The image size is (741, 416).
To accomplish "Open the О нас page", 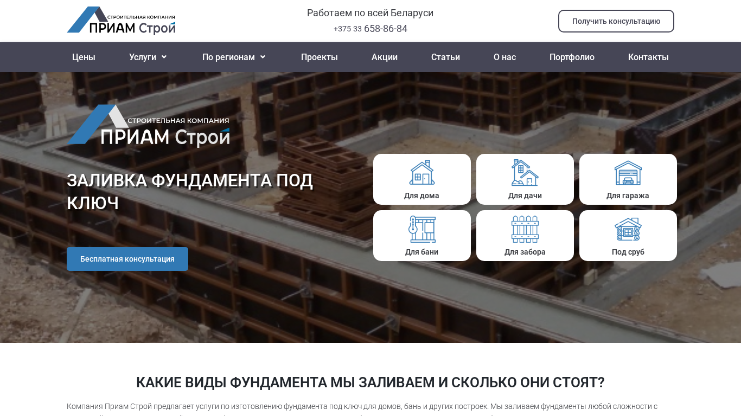I will coord(504,57).
